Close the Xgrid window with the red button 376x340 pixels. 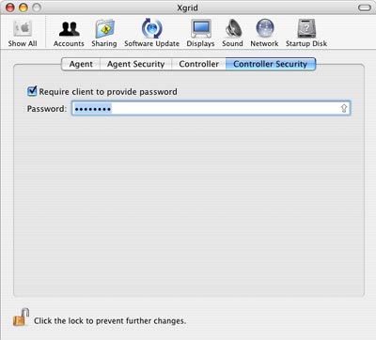10,8
